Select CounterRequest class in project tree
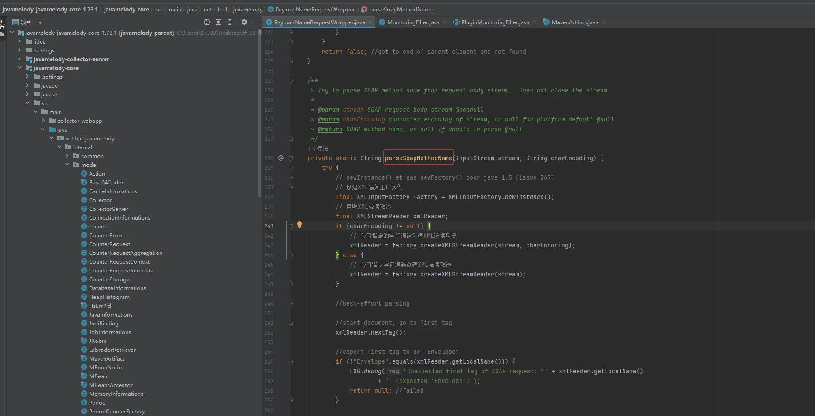Viewport: 815px width, 416px height. [x=109, y=244]
